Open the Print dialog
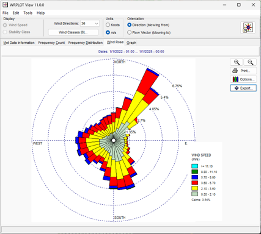The image size is (261, 234). tap(243, 71)
